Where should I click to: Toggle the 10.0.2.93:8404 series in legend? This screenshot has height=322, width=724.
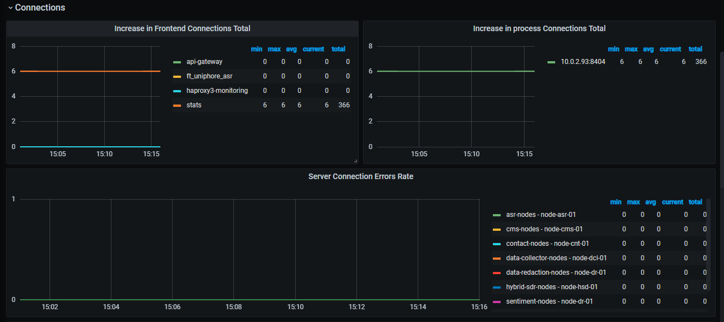click(x=583, y=62)
